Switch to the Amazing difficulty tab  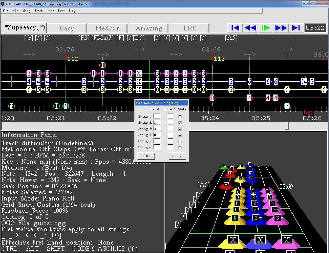(x=149, y=28)
